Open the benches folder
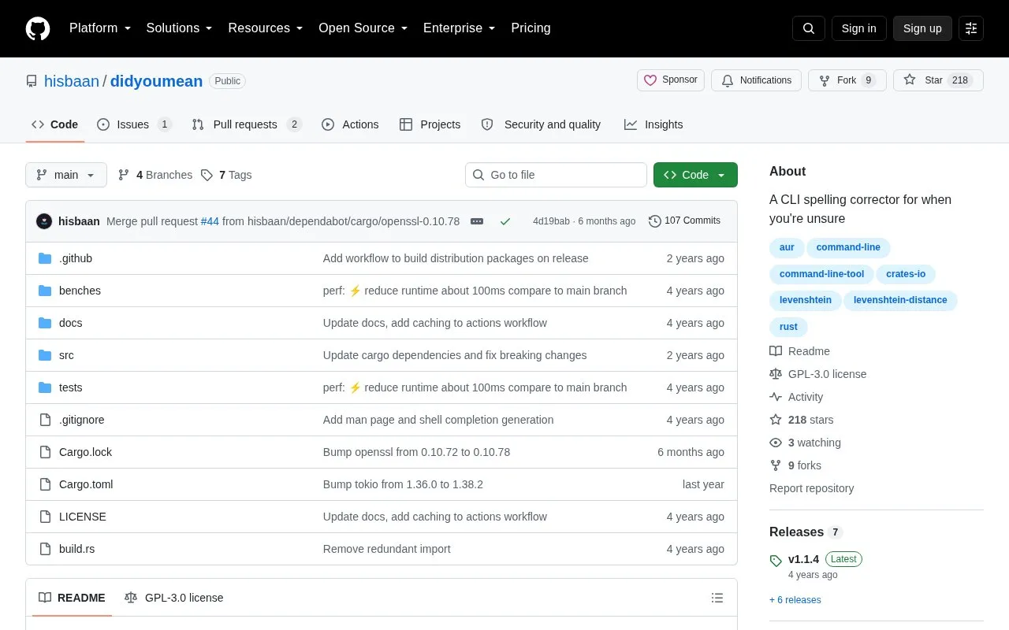The height and width of the screenshot is (630, 1009). [x=80, y=291]
